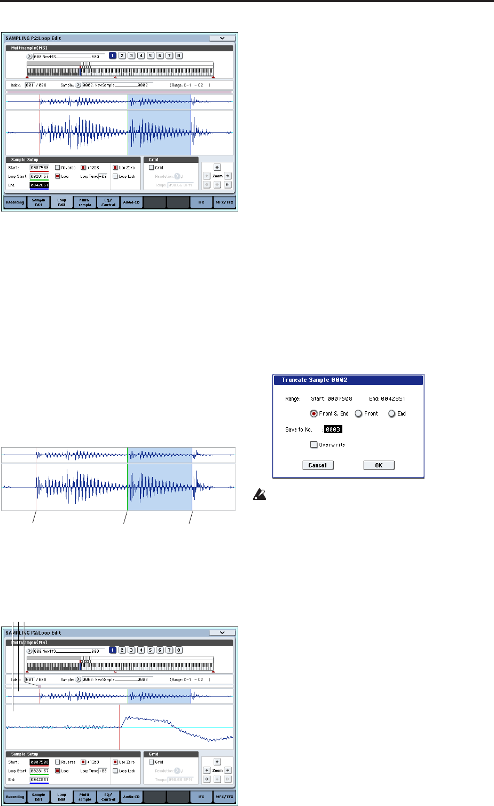Choose the Front truncate option
Image resolution: width=494 pixels, height=806 pixels.
coord(359,414)
